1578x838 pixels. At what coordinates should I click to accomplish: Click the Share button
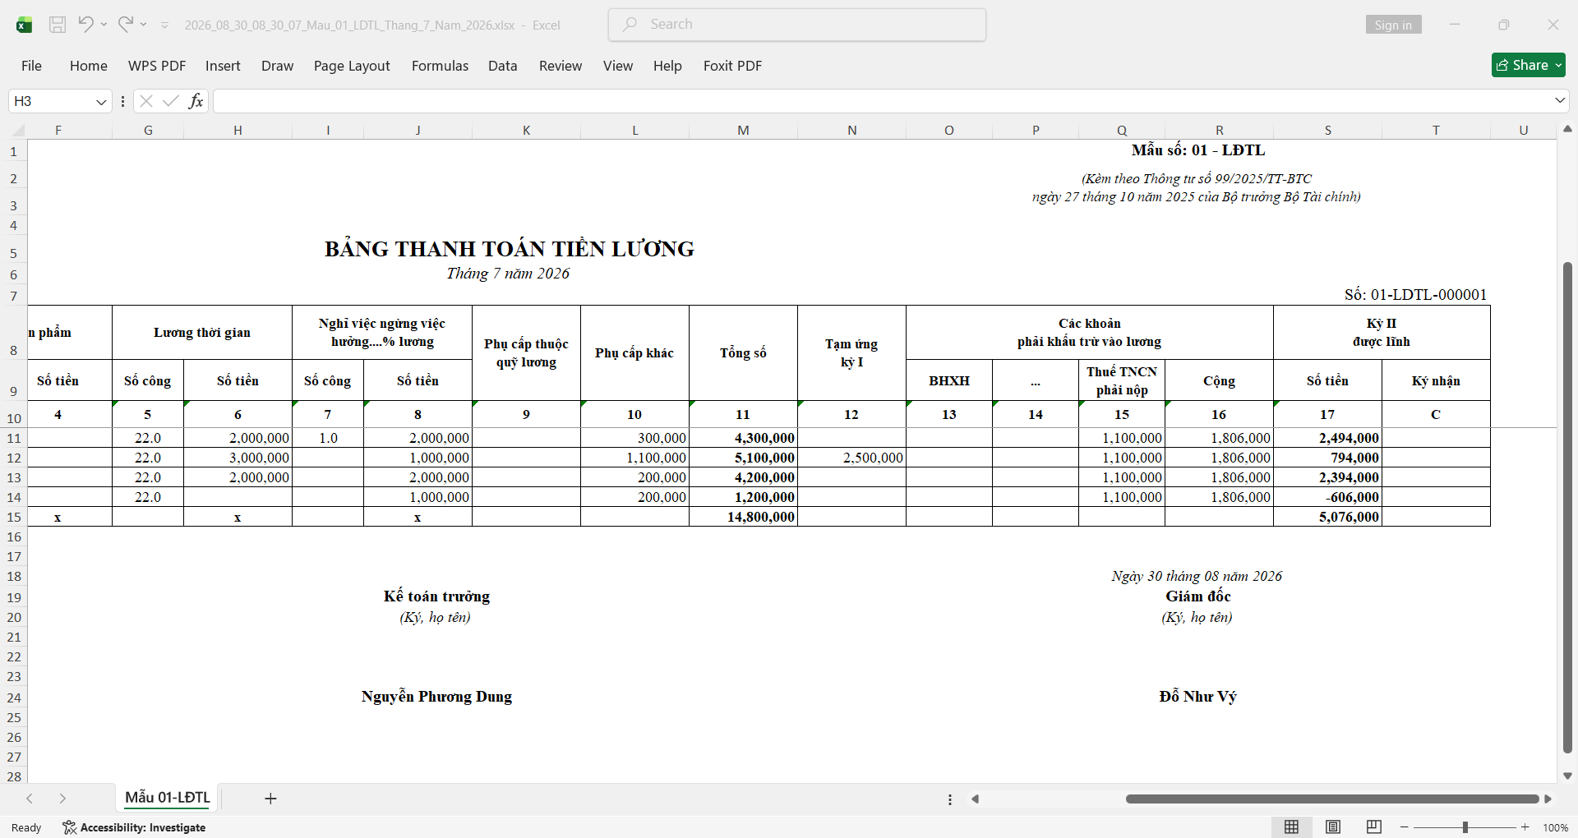pos(1528,65)
